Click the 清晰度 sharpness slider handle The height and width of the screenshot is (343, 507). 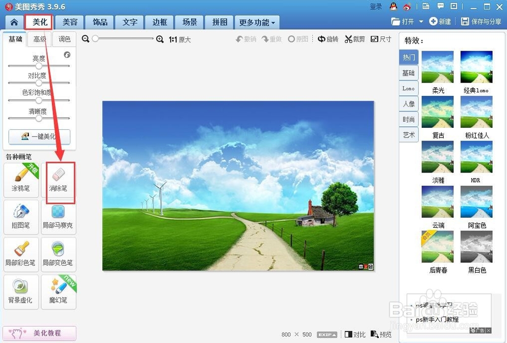(x=39, y=118)
